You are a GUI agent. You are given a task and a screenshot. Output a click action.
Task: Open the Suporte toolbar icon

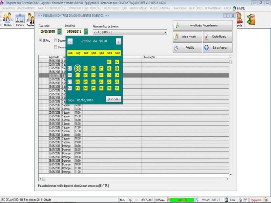click(x=239, y=20)
